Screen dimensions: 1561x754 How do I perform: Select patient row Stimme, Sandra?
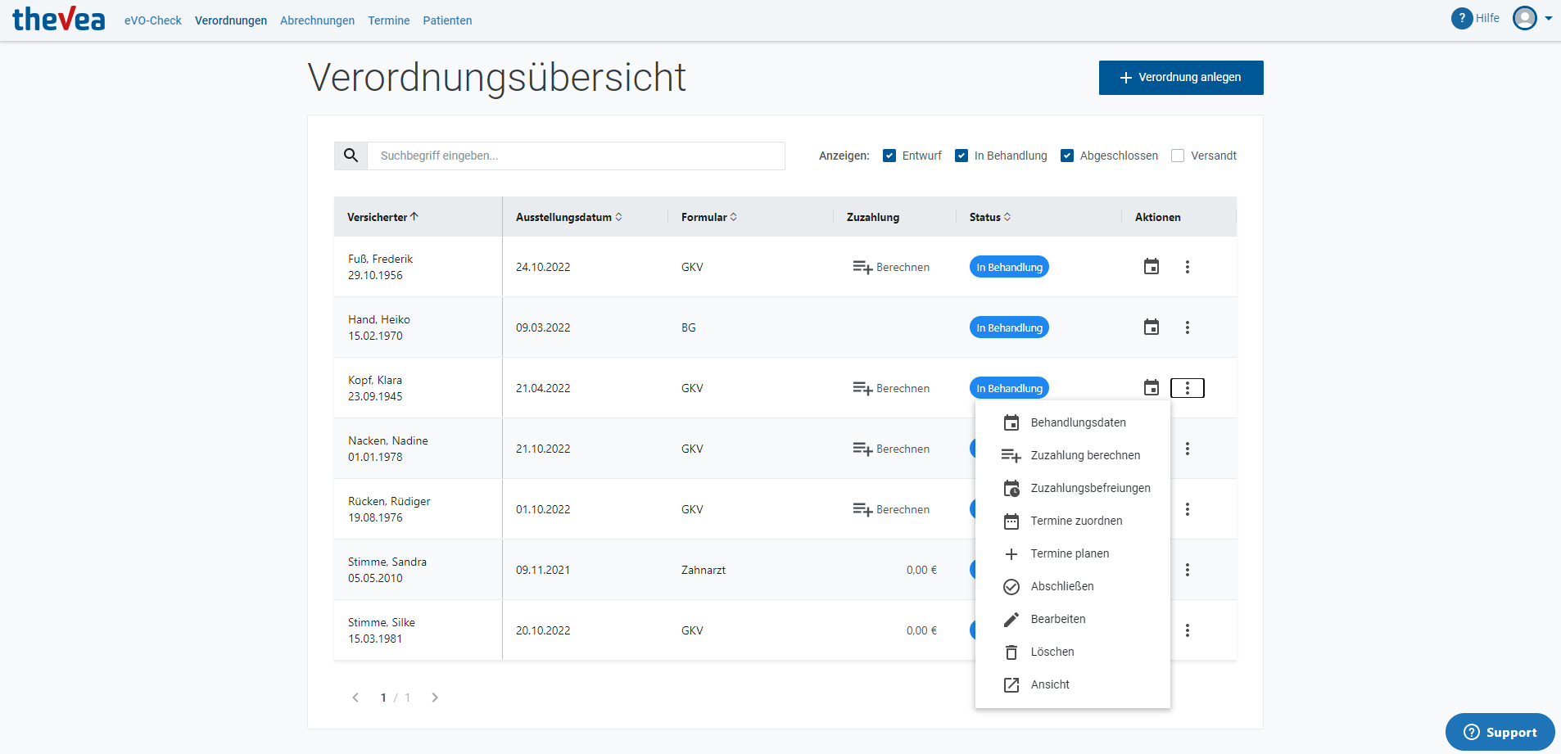point(785,570)
